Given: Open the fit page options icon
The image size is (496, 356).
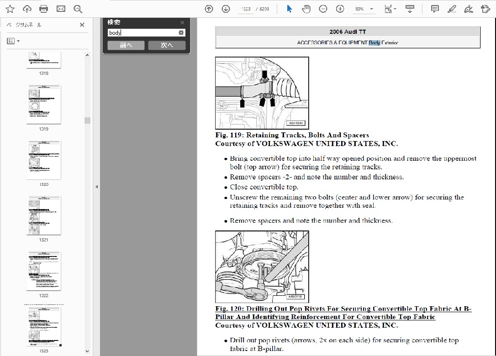Looking at the screenshot, I should point(388,9).
